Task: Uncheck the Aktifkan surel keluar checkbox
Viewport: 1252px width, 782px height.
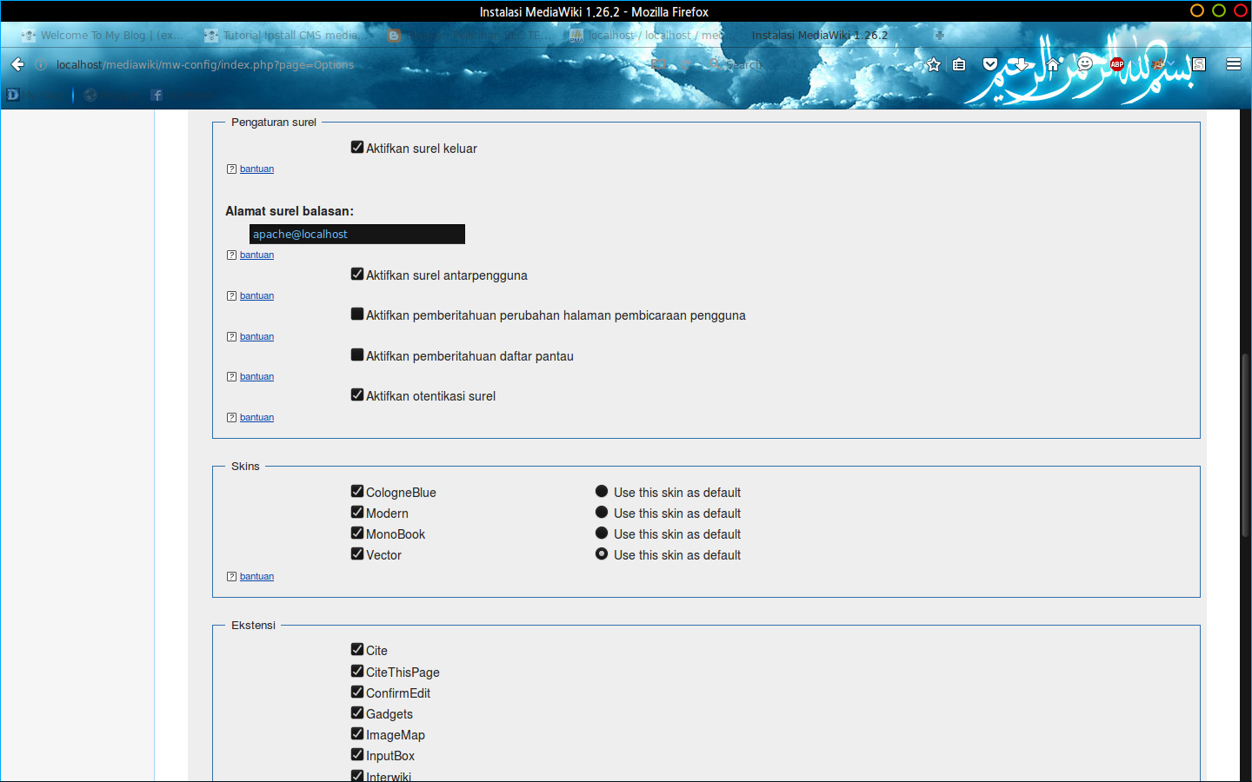Action: click(x=356, y=147)
